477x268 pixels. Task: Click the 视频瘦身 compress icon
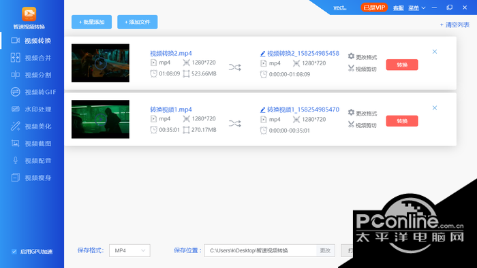(16, 178)
